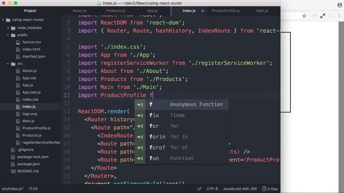The height and width of the screenshot is (193, 344).
Task: Click the using-react-router root folder icon
Action: 8,20
